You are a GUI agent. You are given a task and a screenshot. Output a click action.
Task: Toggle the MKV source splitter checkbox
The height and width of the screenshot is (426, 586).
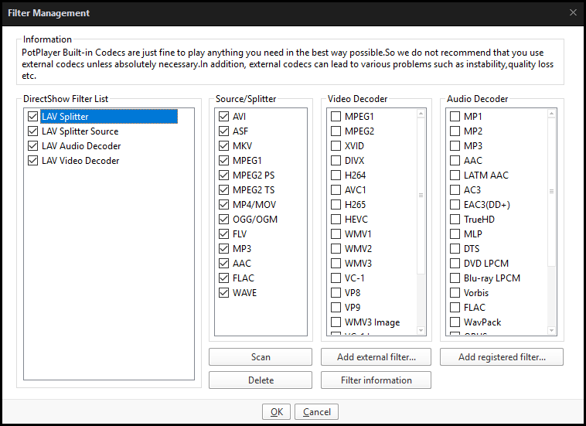pos(224,145)
